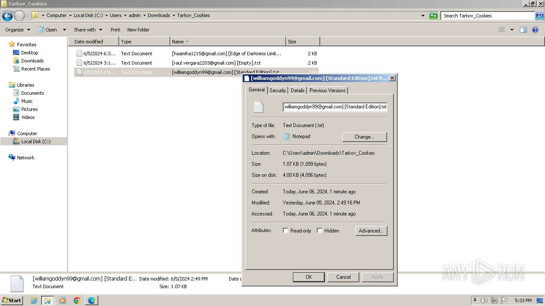Expand the Users breadcrumb arrow
Screen dimensions: 545x306
click(x=125, y=15)
